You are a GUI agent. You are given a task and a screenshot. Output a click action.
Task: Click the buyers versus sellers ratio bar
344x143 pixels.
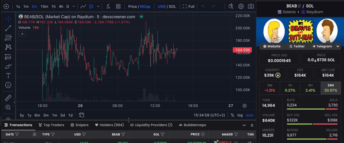[312, 139]
